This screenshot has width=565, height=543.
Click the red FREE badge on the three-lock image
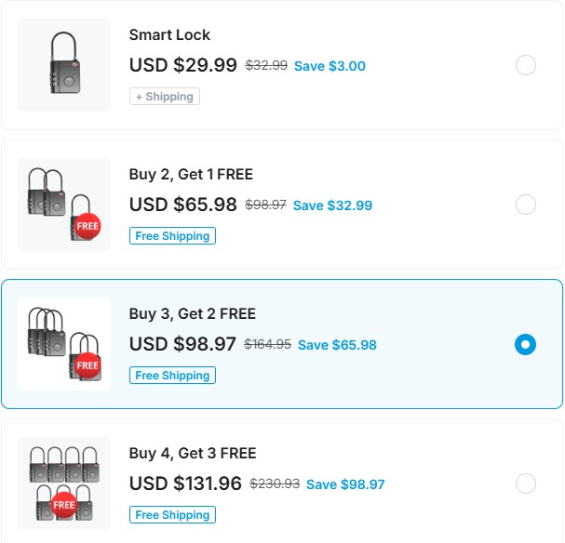click(87, 226)
